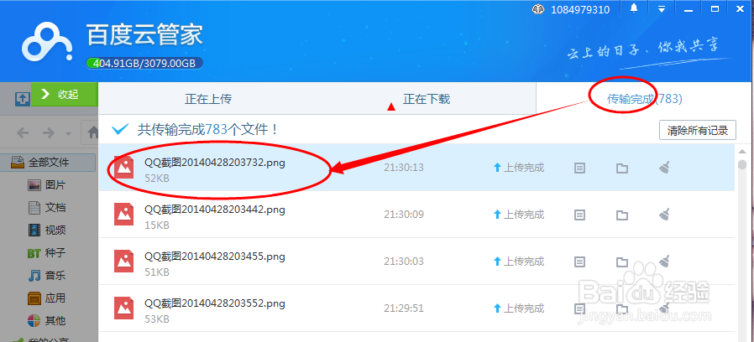Clear record broom icon for QQ截图20140428203442.png
Viewport: 754px width, 342px height.
coord(664,215)
